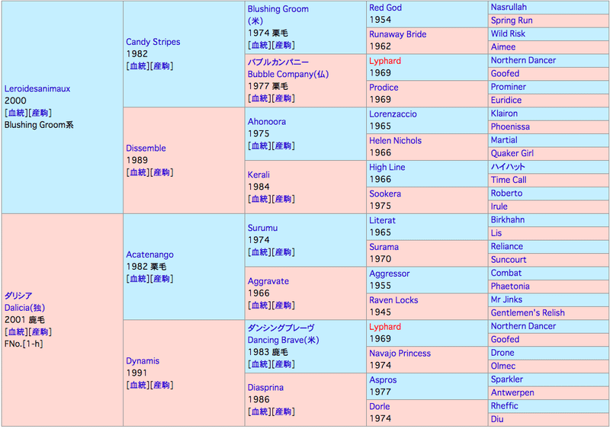Viewport: 610px width, 429px height.
Task: Open the Blushing Groom link
Action: (x=278, y=9)
